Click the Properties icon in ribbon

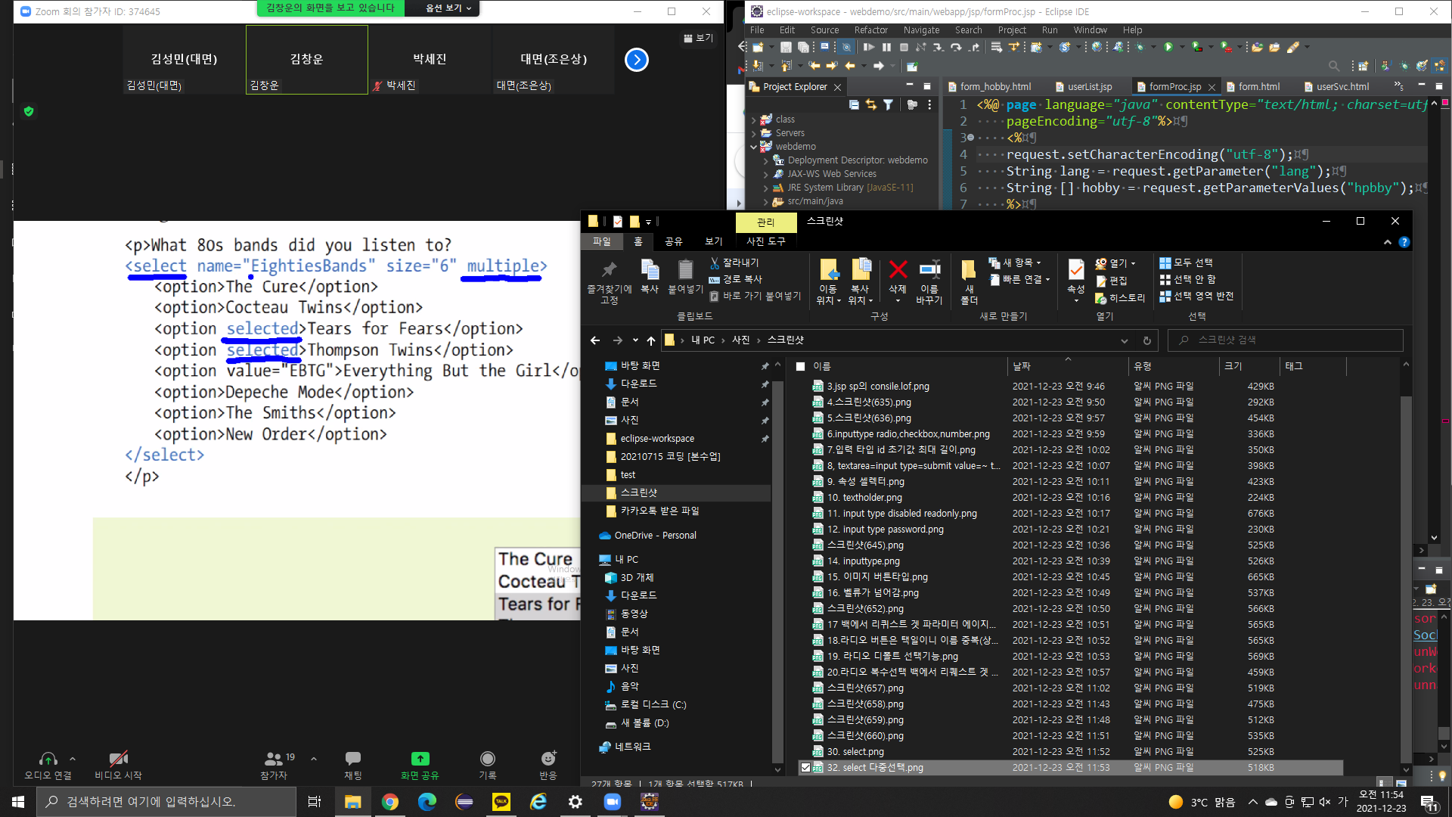[x=1075, y=272]
